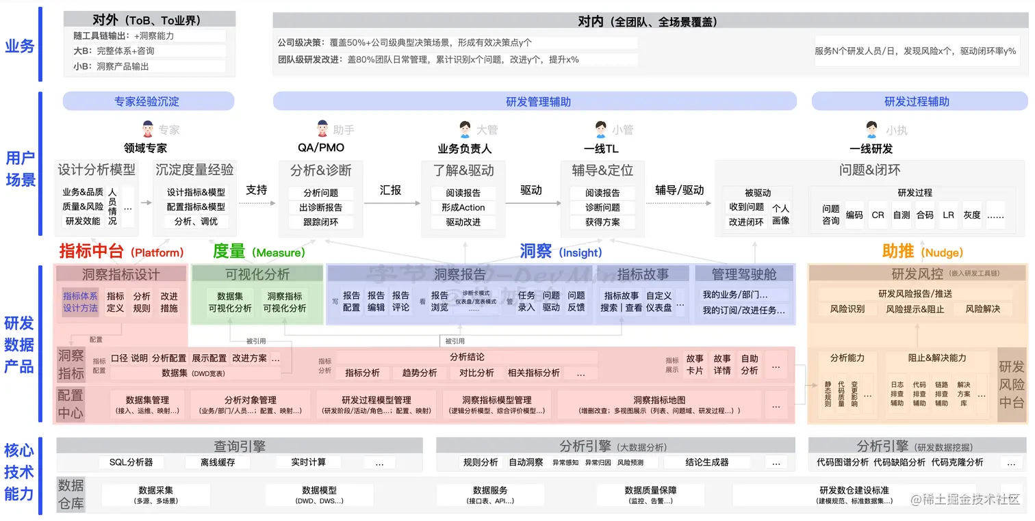The image size is (1035, 521).
Task: Click the 诊断问题 box
Action: coord(602,207)
